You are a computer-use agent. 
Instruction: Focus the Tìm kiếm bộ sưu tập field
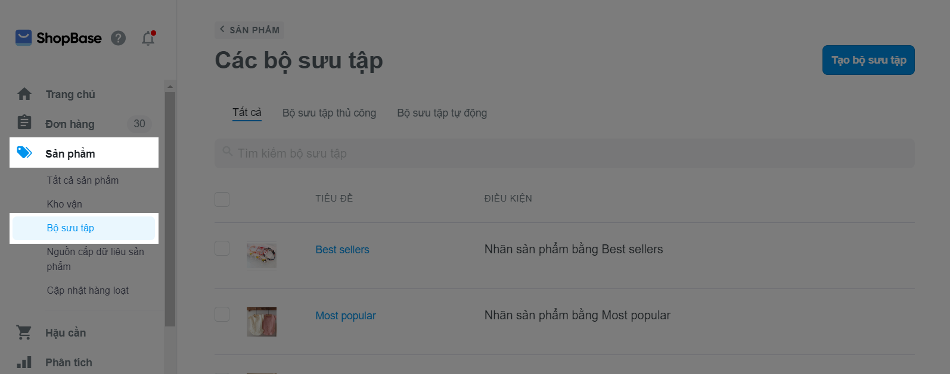coord(564,153)
